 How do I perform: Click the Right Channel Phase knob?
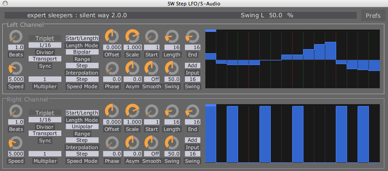click(x=112, y=143)
